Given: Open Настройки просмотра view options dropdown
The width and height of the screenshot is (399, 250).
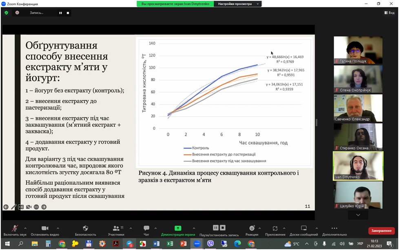Looking at the screenshot, I should [x=238, y=4].
